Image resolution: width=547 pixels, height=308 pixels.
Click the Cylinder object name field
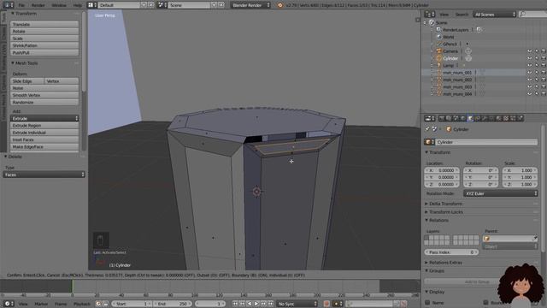pos(486,142)
